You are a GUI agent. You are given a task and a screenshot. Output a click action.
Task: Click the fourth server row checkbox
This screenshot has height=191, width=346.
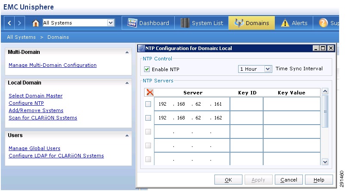[x=148, y=145]
